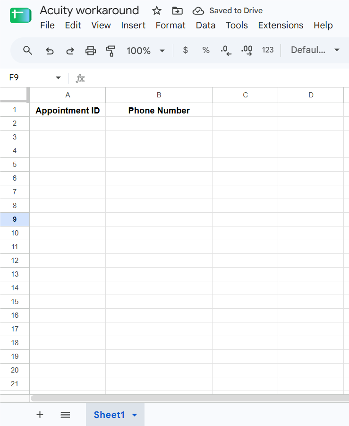Screen dimensions: 349x426
Task: Open the View menu
Action: (x=101, y=25)
